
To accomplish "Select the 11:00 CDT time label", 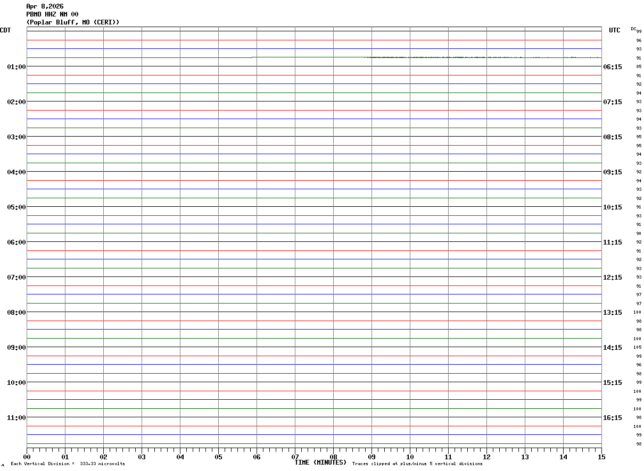I will pos(16,418).
